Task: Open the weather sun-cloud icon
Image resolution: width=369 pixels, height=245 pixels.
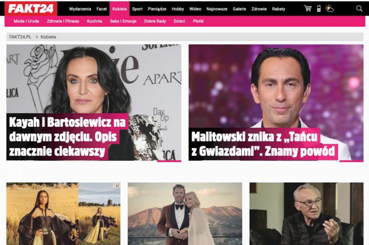Action: pyautogui.click(x=329, y=9)
